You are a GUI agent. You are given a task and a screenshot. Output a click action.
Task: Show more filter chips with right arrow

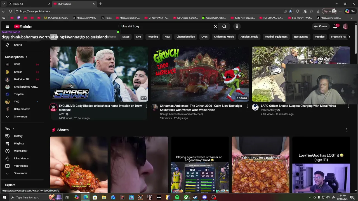349,37
